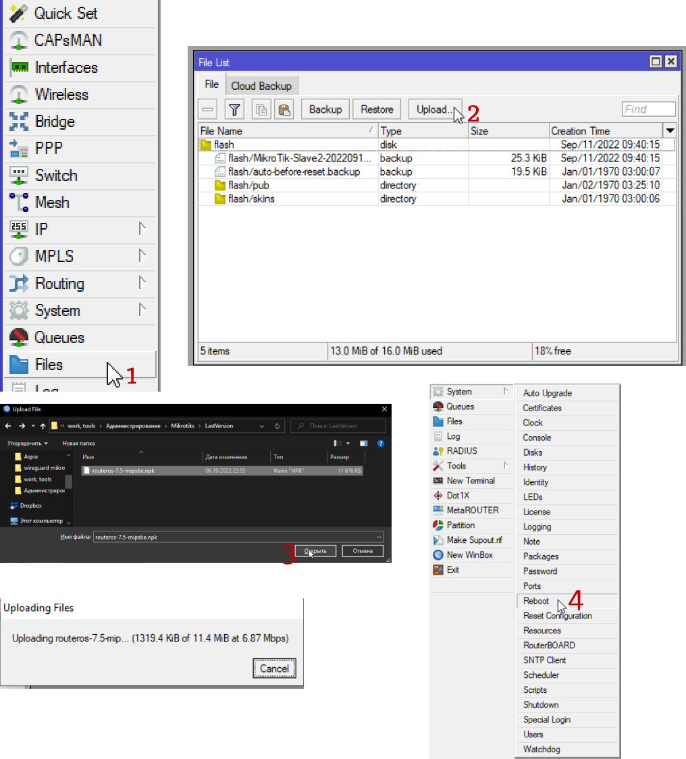This screenshot has width=686, height=759.
Task: Open the Упорядочить dropdown menu
Action: click(x=28, y=444)
